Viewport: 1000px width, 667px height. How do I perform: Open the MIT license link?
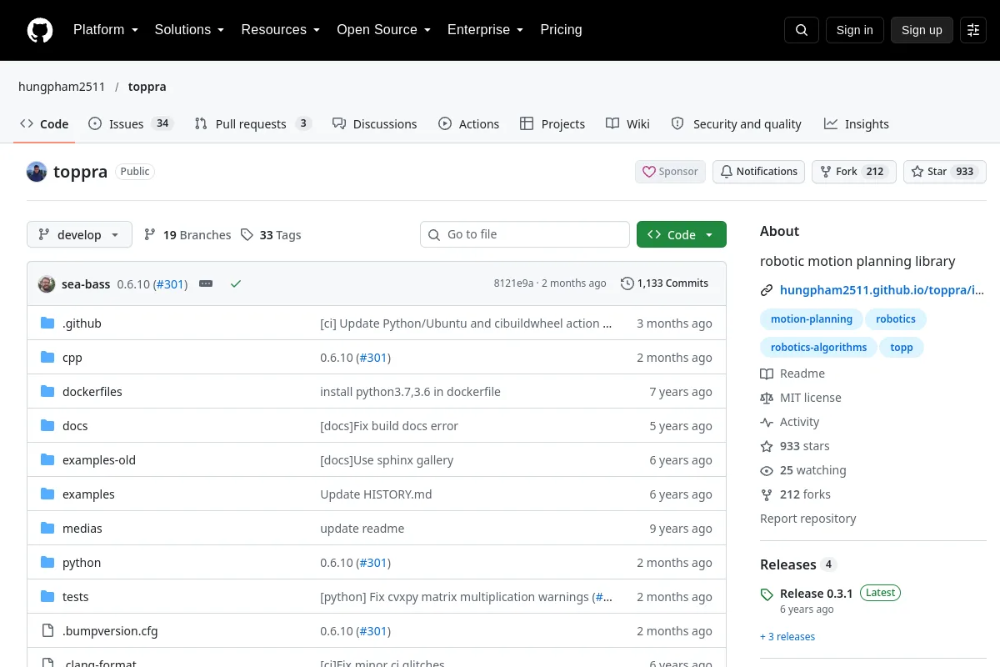801,398
